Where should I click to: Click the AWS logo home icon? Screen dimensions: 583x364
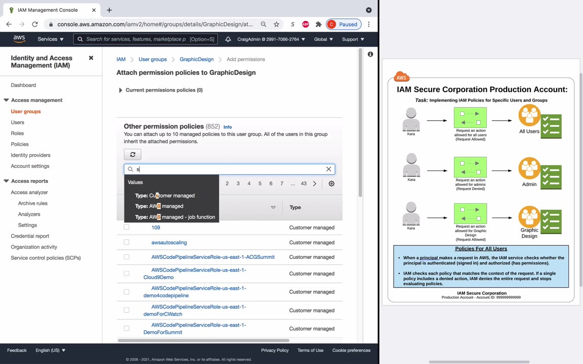tap(19, 39)
